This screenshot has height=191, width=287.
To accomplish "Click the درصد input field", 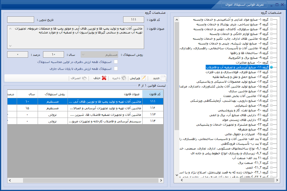I will point(18,55).
